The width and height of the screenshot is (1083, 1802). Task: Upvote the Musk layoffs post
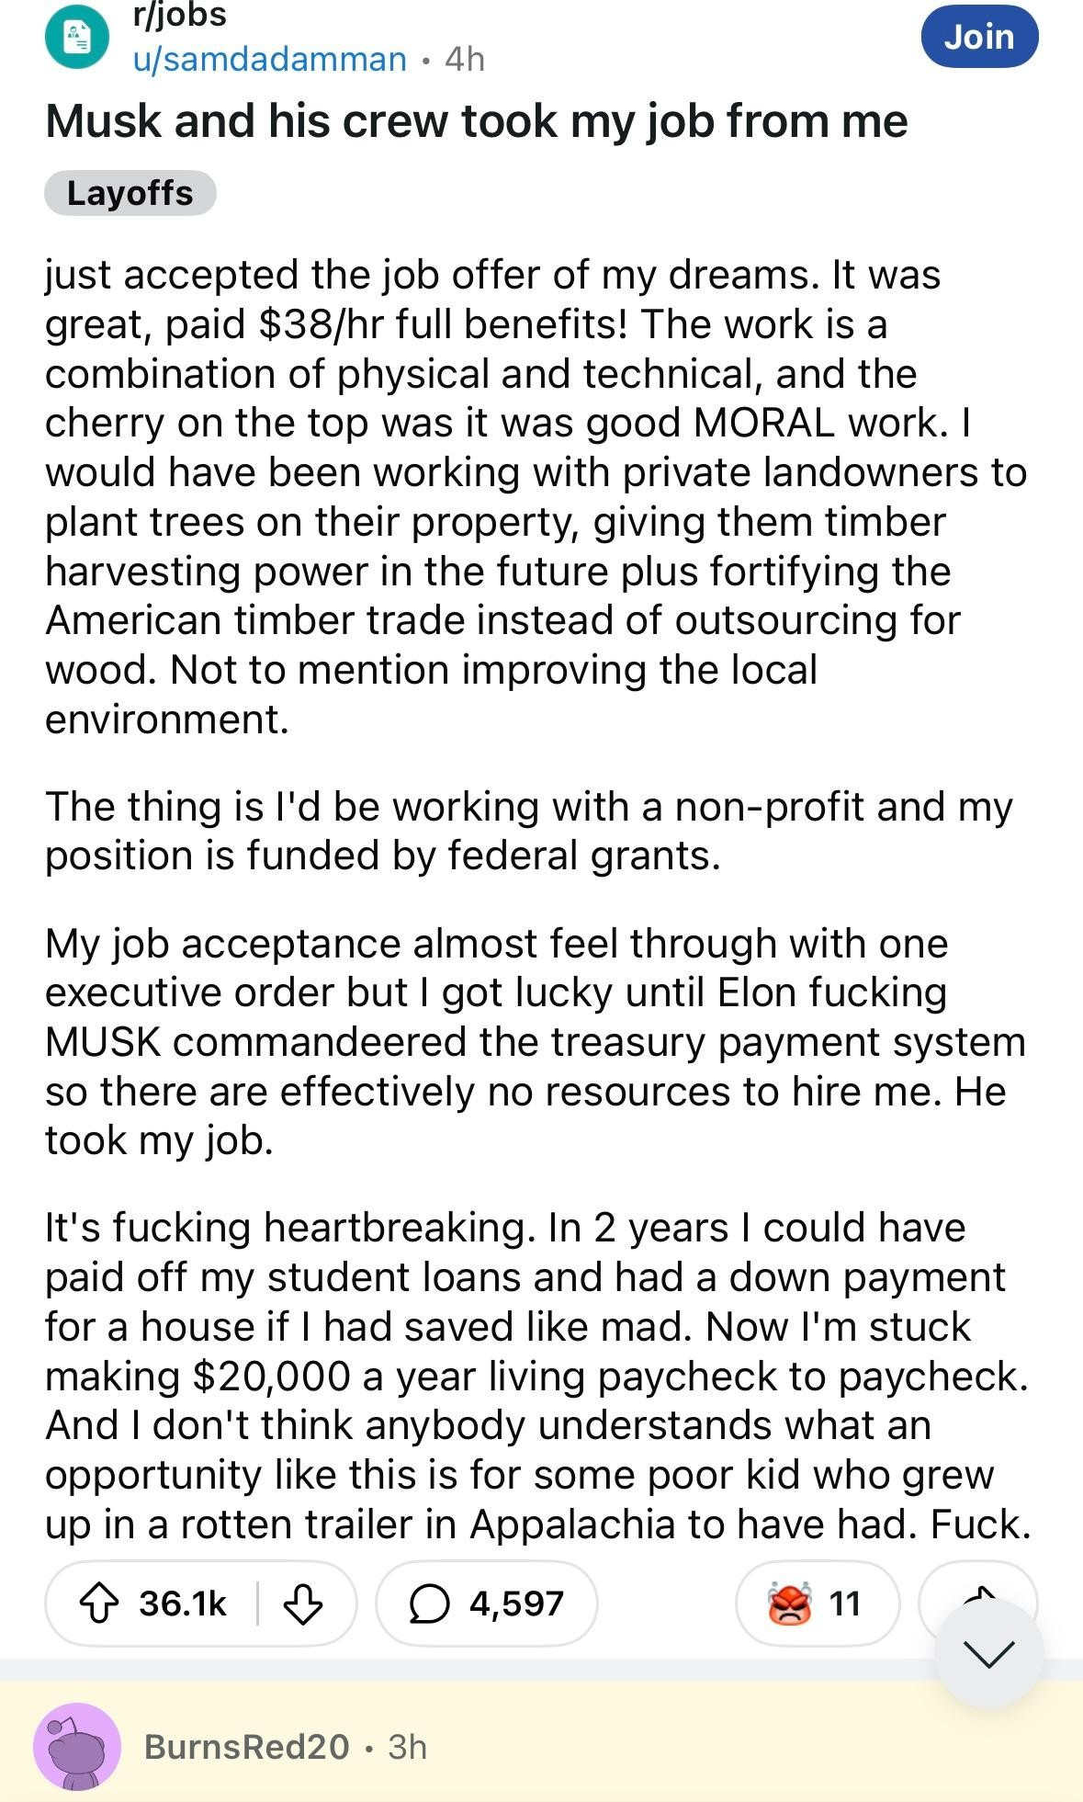pyautogui.click(x=99, y=1604)
